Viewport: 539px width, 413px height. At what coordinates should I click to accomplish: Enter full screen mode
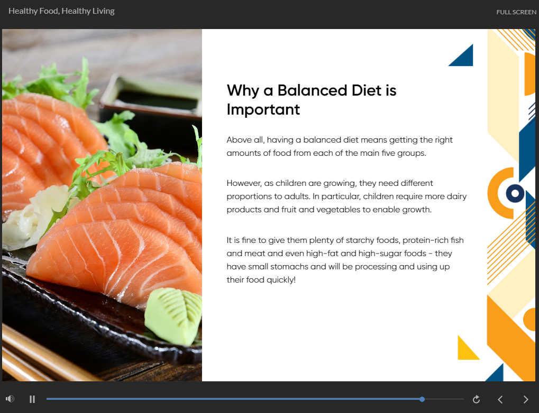click(516, 12)
